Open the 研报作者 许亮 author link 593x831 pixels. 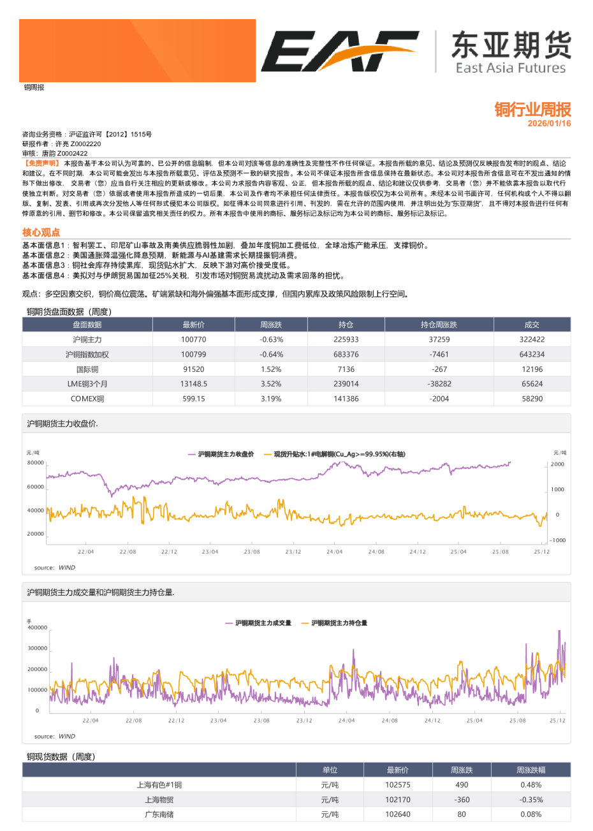click(64, 144)
